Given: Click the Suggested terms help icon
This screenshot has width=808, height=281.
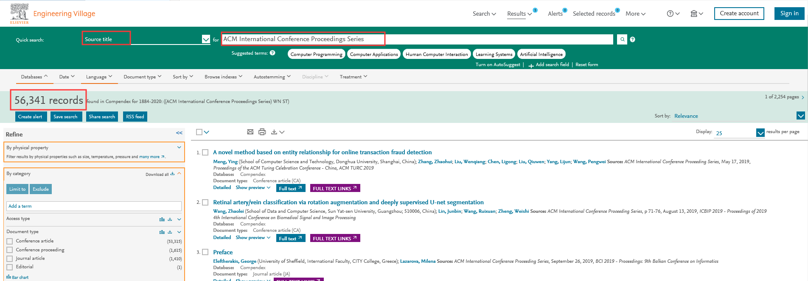Looking at the screenshot, I should 272,53.
